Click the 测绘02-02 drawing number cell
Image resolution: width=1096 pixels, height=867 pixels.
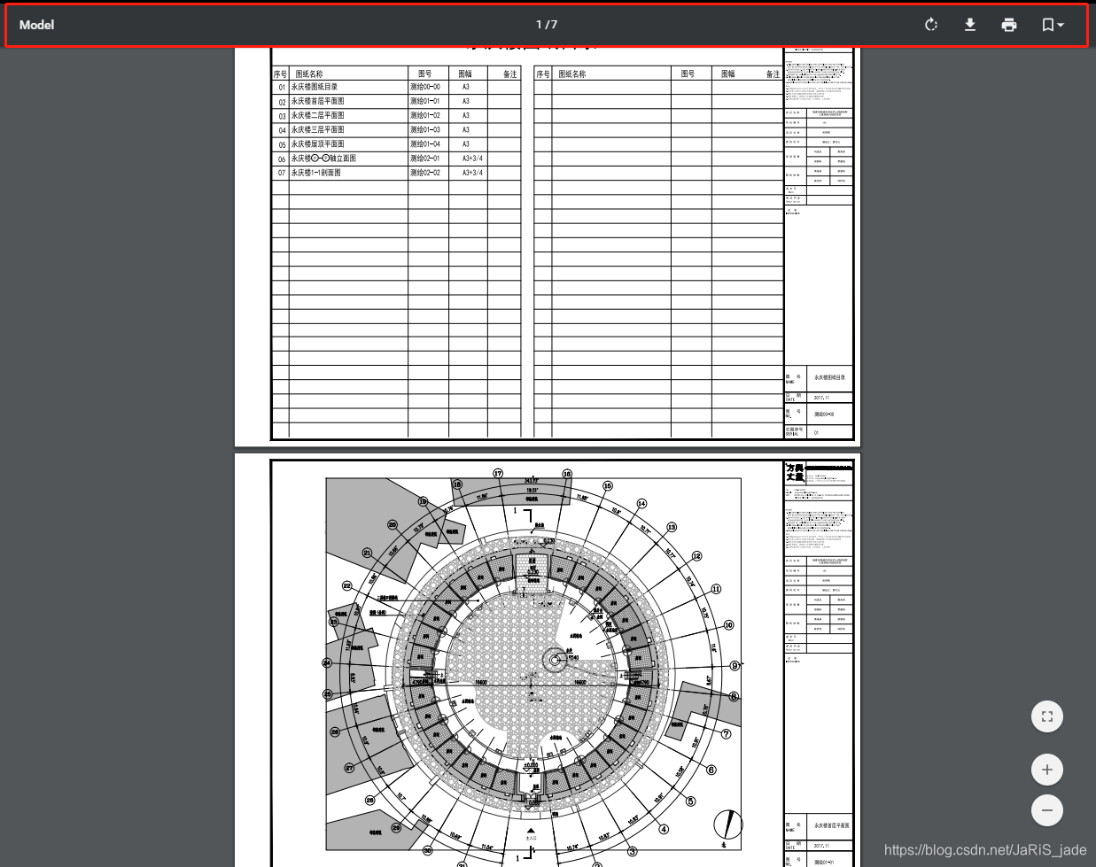tap(427, 173)
